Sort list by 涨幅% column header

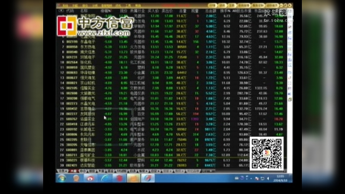click(x=106, y=11)
